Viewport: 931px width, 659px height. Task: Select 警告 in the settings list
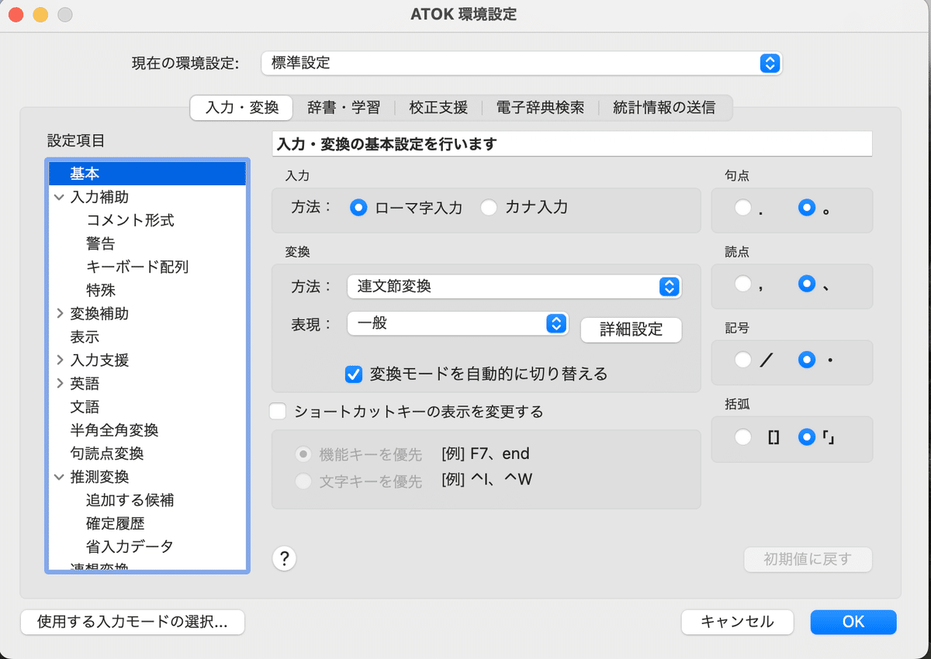[x=147, y=244]
